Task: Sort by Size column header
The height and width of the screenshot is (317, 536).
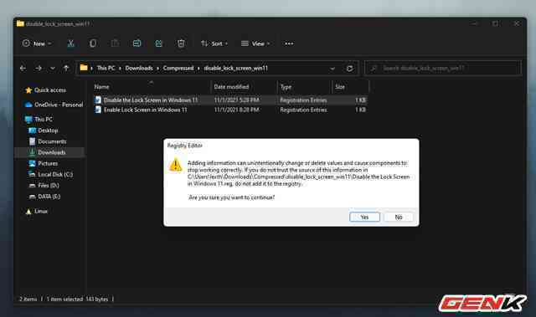Action: click(x=350, y=87)
